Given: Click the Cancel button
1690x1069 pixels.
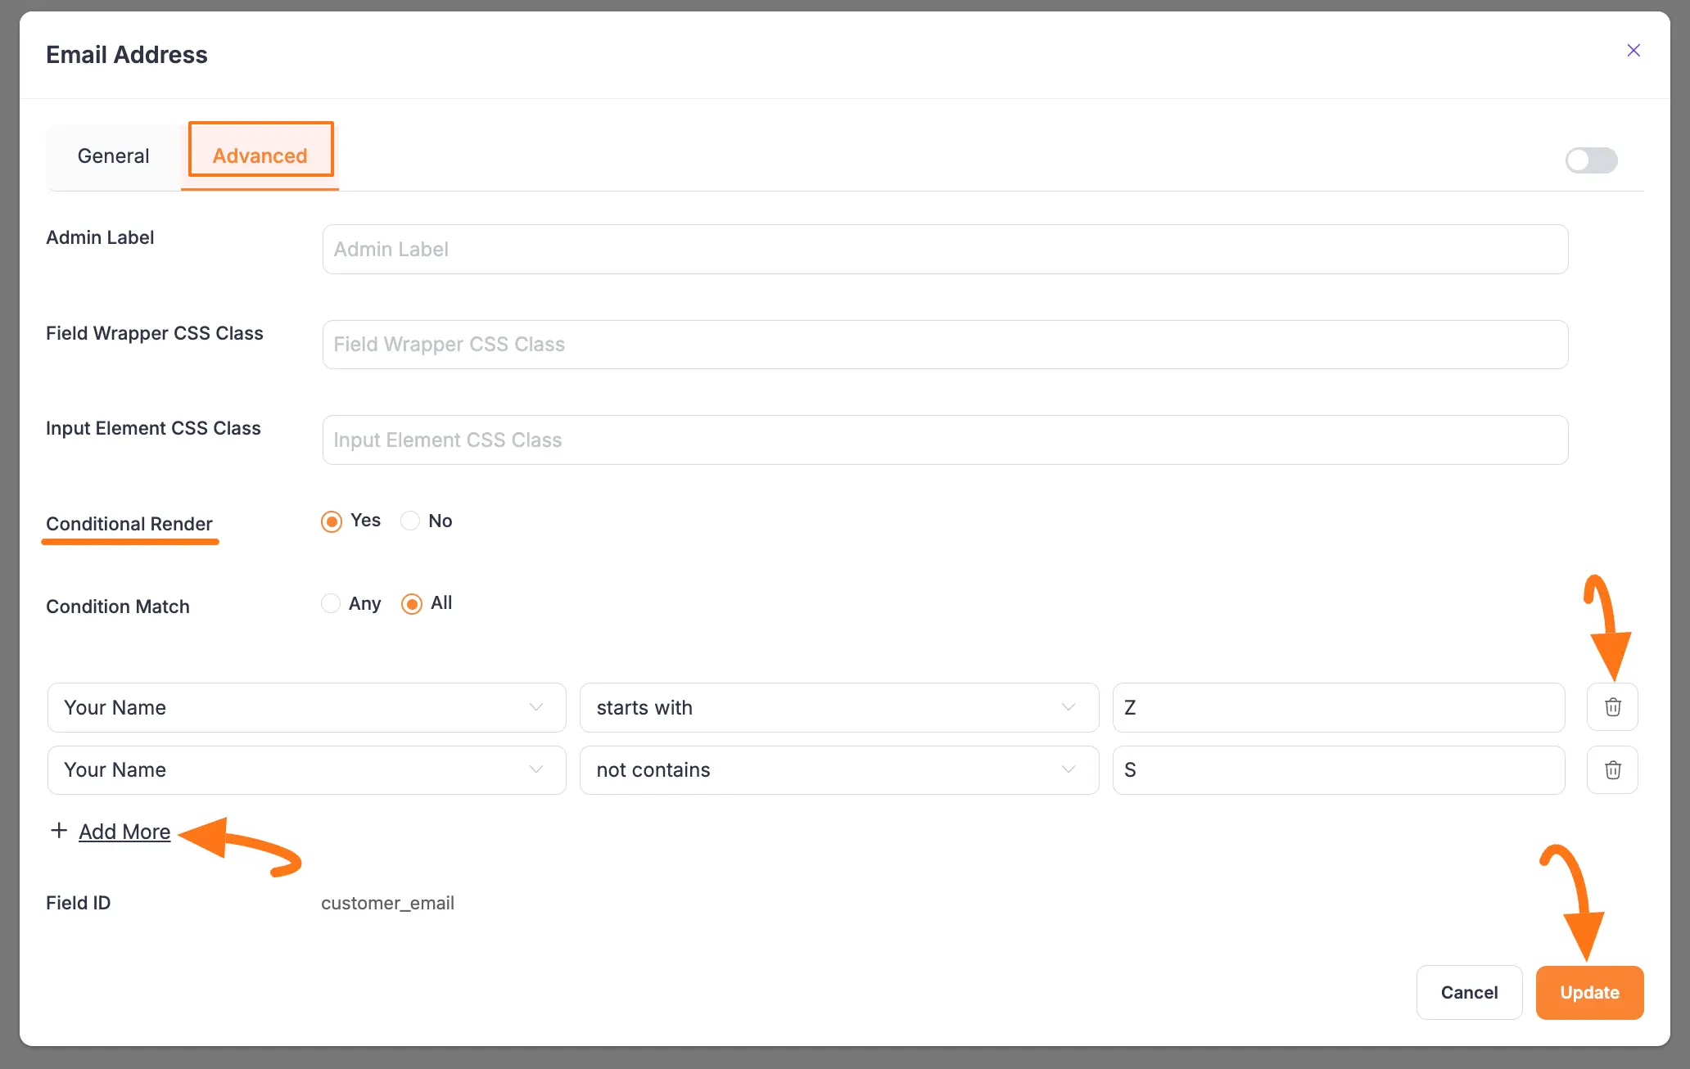Looking at the screenshot, I should [x=1469, y=993].
